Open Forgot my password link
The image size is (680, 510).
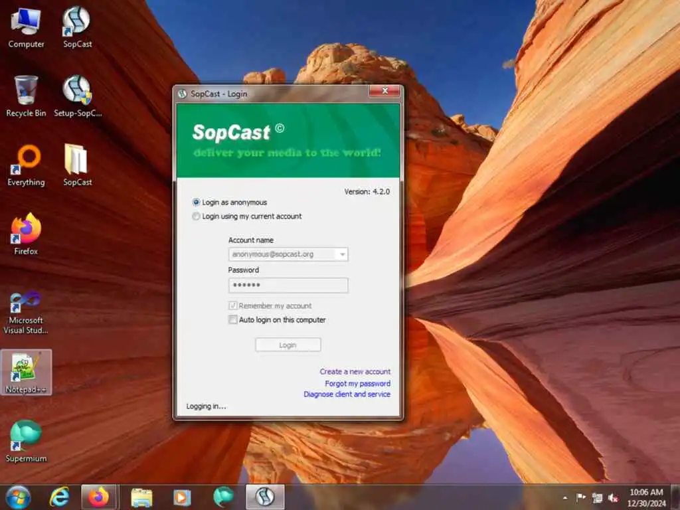tap(357, 383)
